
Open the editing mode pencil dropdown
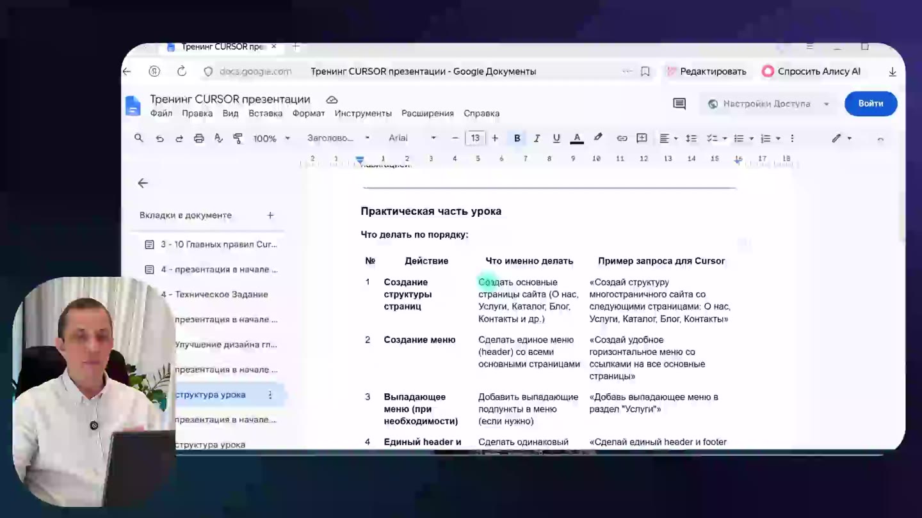[x=841, y=138]
